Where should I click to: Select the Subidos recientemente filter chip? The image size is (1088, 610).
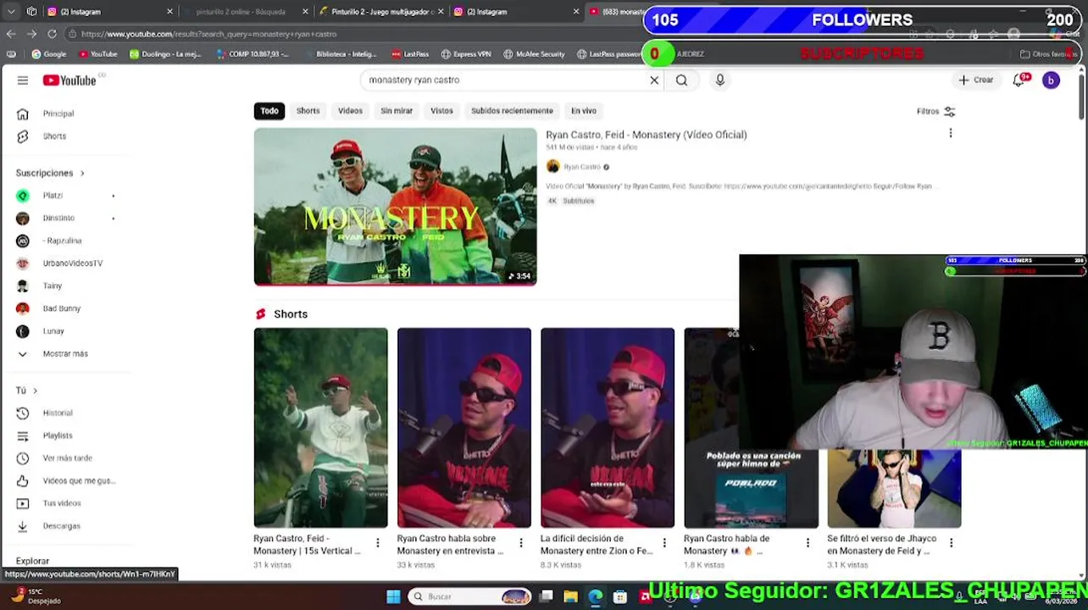(x=512, y=111)
